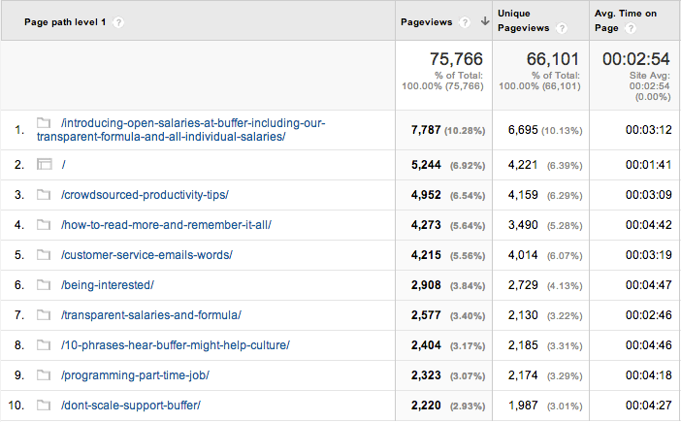Image resolution: width=681 pixels, height=422 pixels.
Task: Open the /crowdsourced-productivity-tips/ link
Action: [x=146, y=195]
